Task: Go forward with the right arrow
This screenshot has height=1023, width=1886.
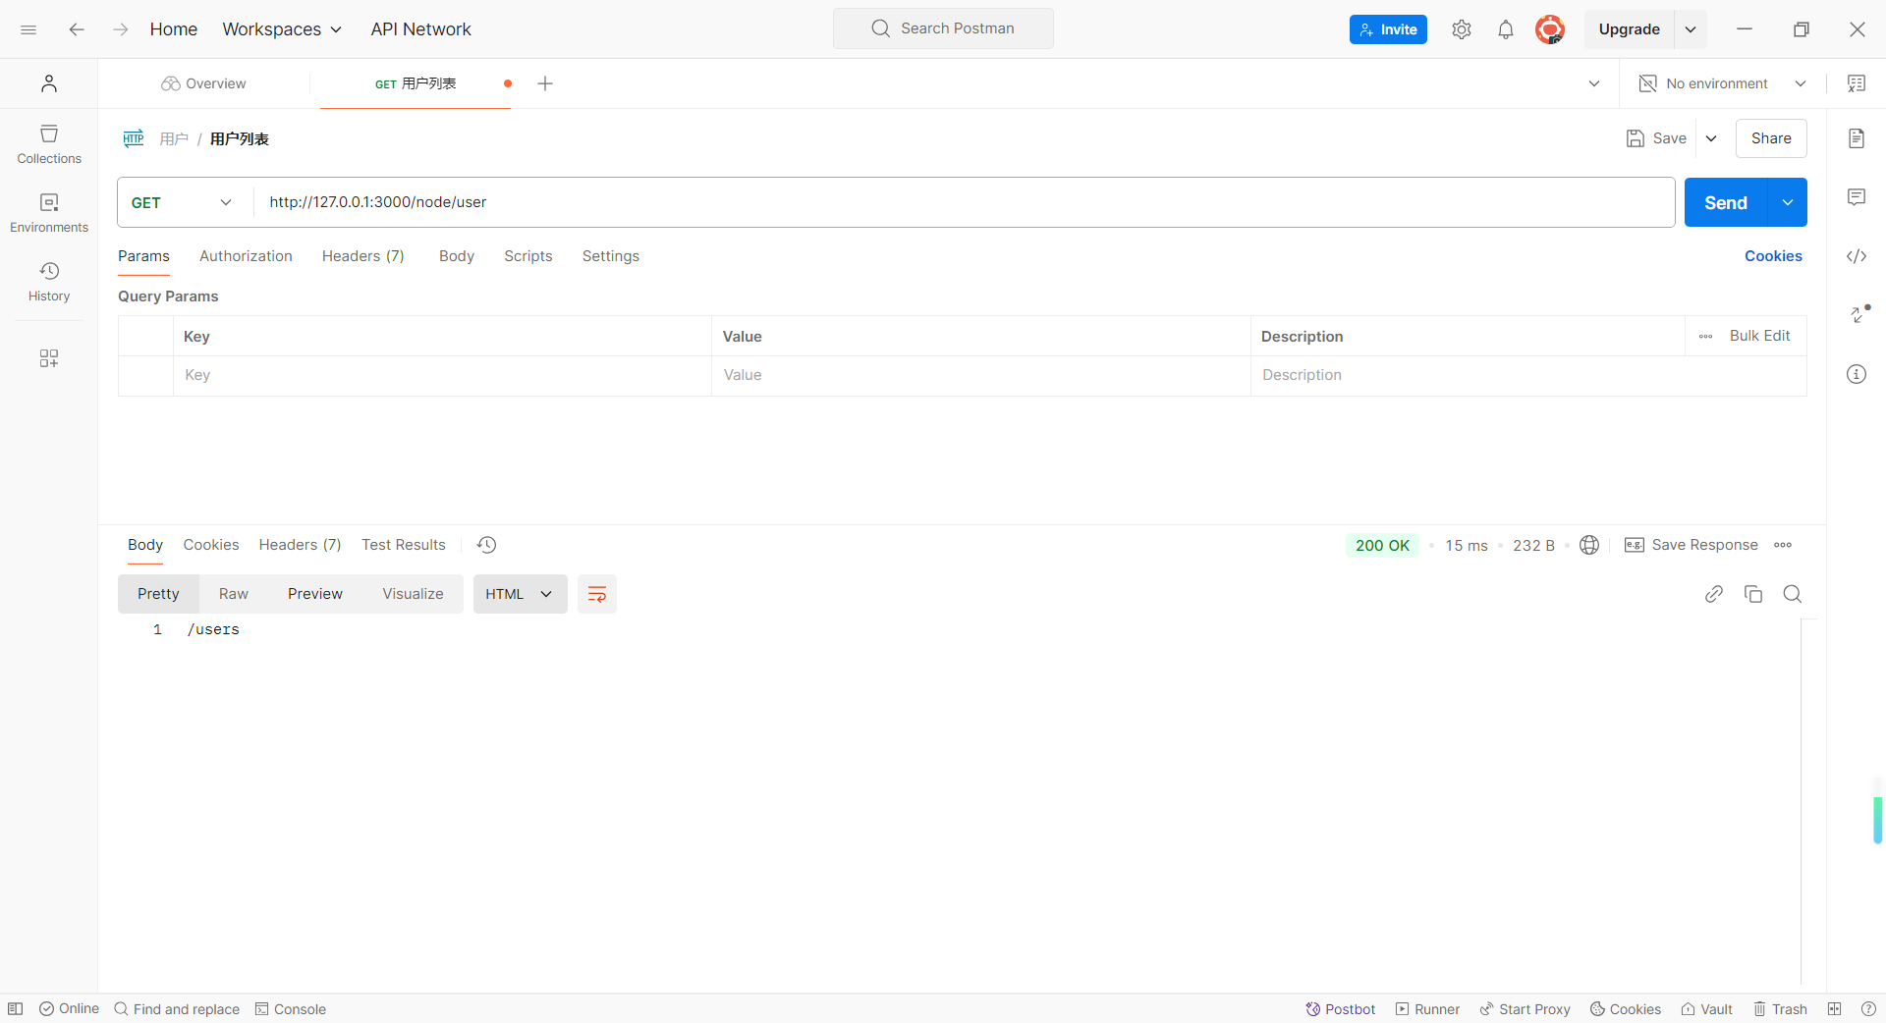Action: (x=120, y=29)
